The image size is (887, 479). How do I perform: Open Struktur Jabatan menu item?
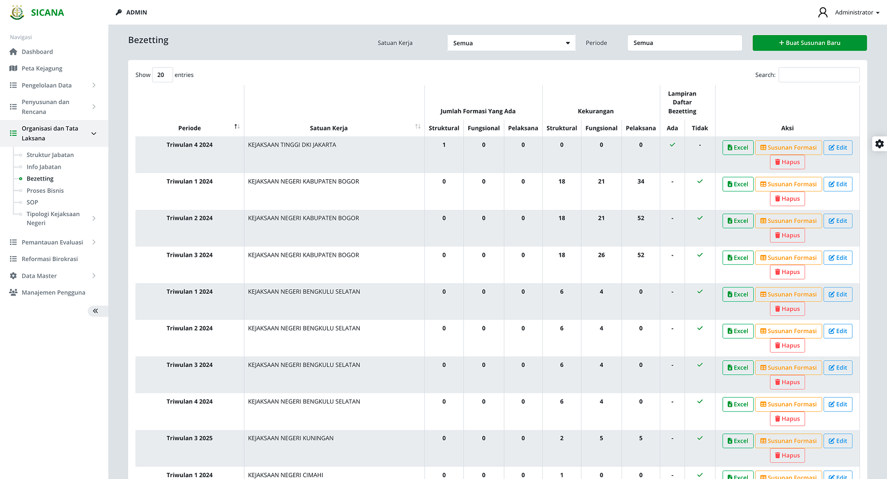pos(50,155)
